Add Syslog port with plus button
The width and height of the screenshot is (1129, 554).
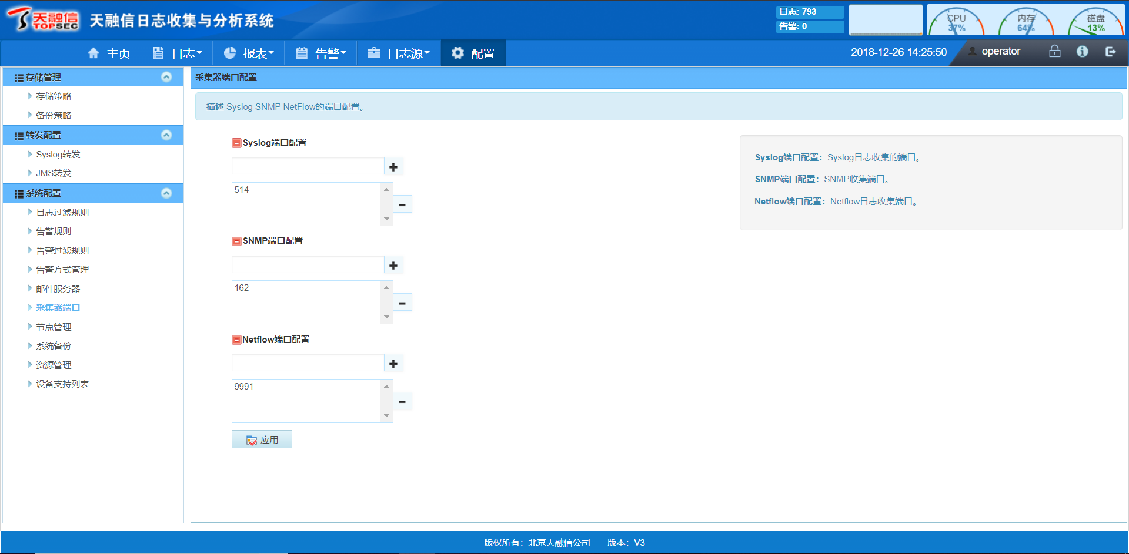tap(393, 167)
